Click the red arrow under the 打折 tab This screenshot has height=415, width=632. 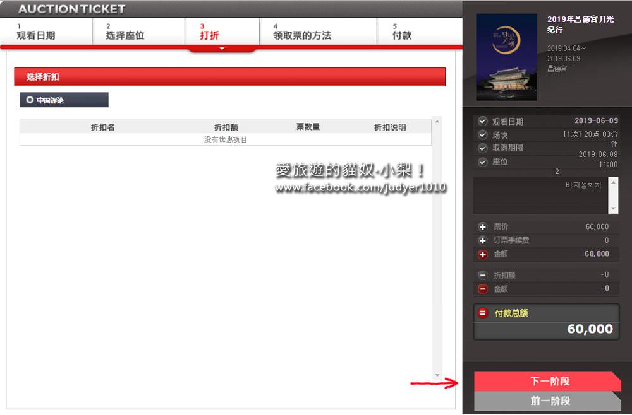tap(221, 49)
